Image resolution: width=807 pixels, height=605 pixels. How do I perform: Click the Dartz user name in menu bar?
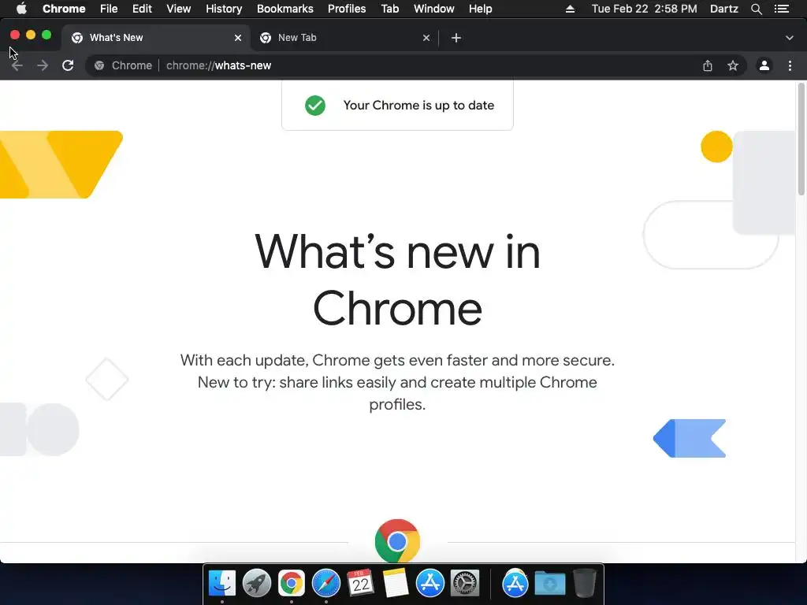(x=724, y=9)
